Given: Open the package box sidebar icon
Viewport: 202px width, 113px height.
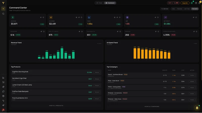Looking at the screenshot, I should tap(3, 96).
